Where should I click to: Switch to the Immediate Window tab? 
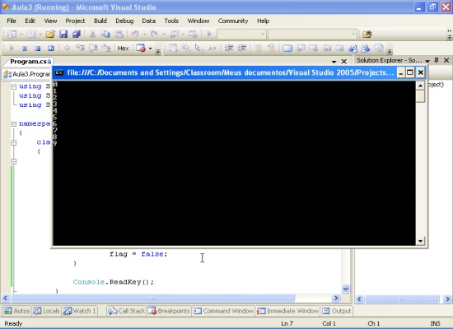point(287,311)
